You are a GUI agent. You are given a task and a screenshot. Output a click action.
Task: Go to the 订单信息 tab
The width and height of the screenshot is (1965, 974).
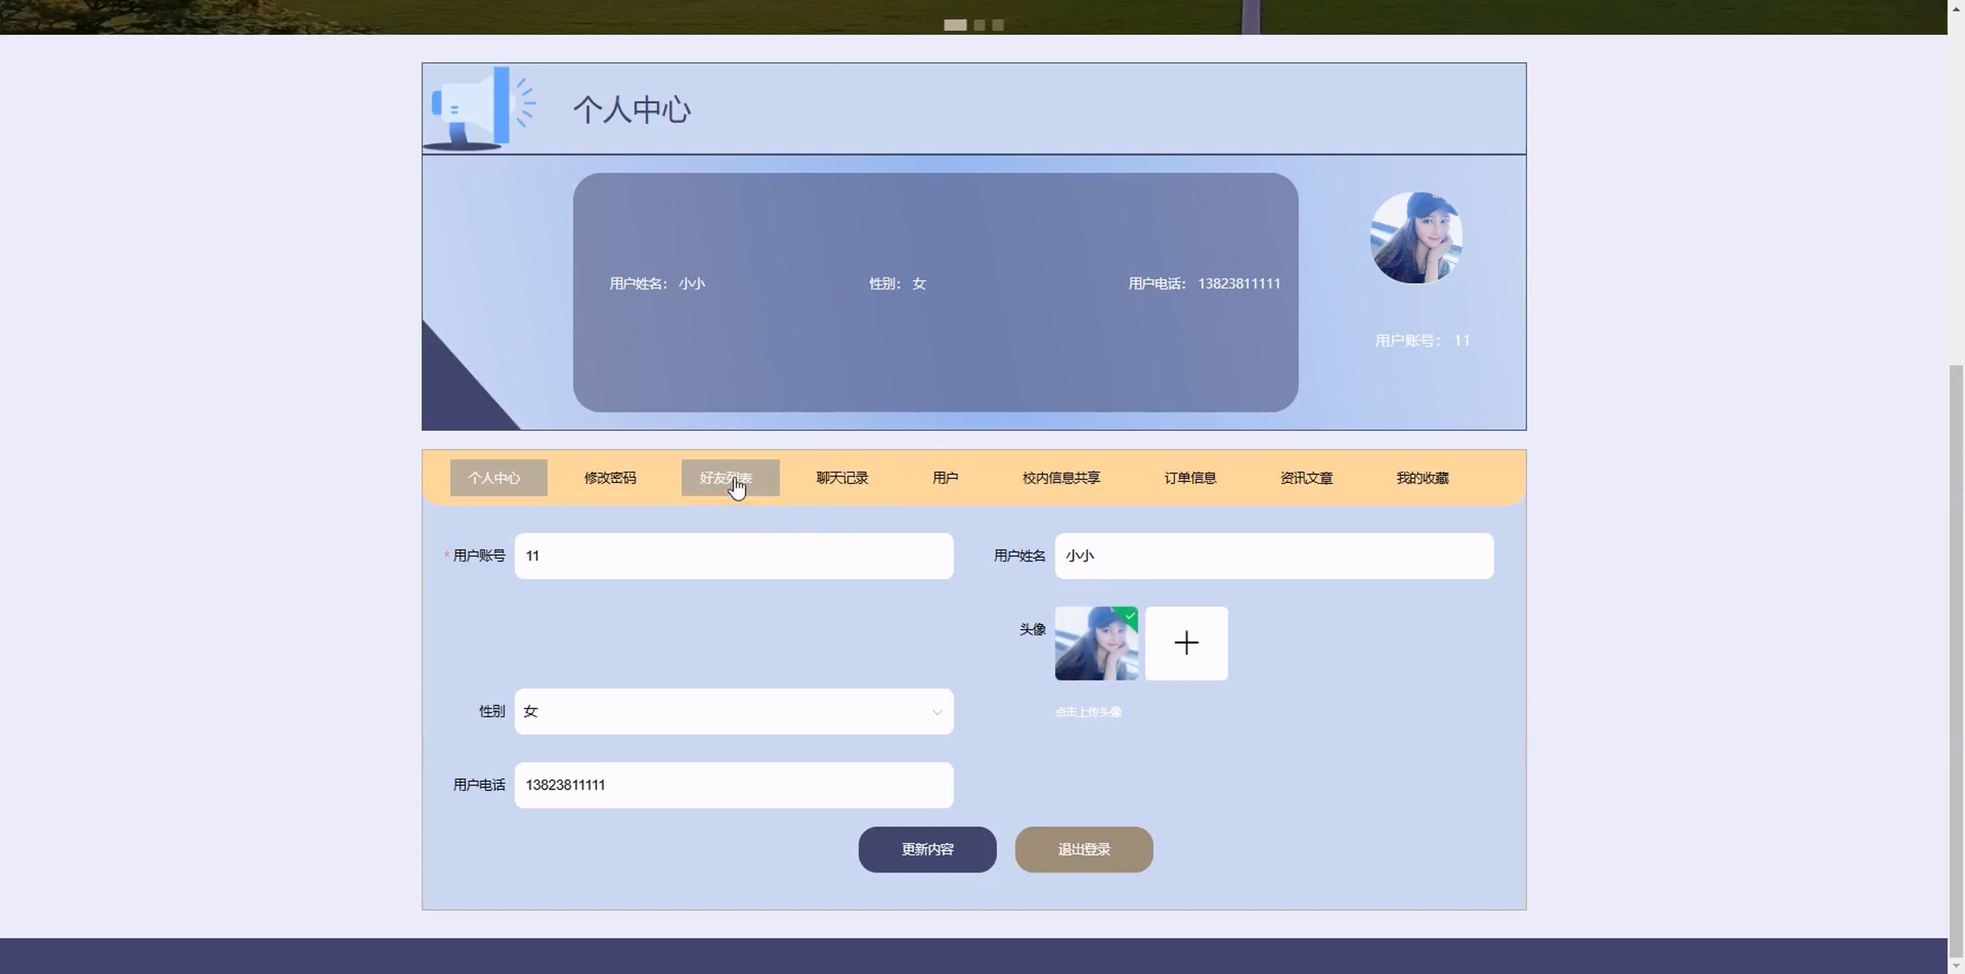[1189, 477]
